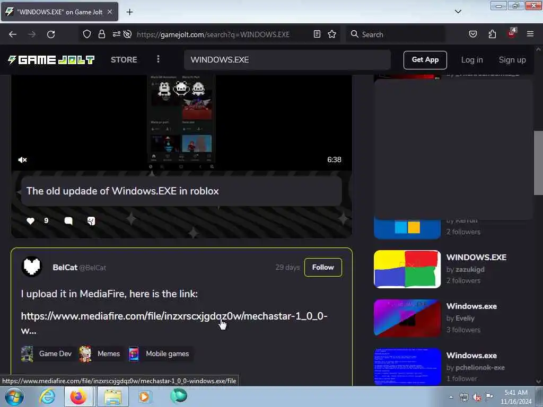The image size is (543, 407).
Task: Follow BelCat
Action: 323,267
